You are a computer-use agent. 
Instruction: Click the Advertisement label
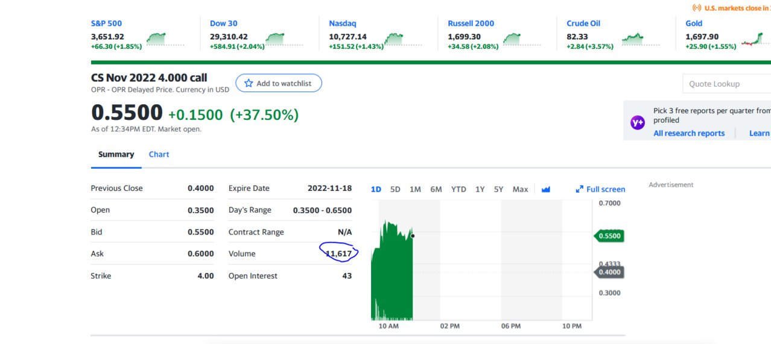click(671, 185)
